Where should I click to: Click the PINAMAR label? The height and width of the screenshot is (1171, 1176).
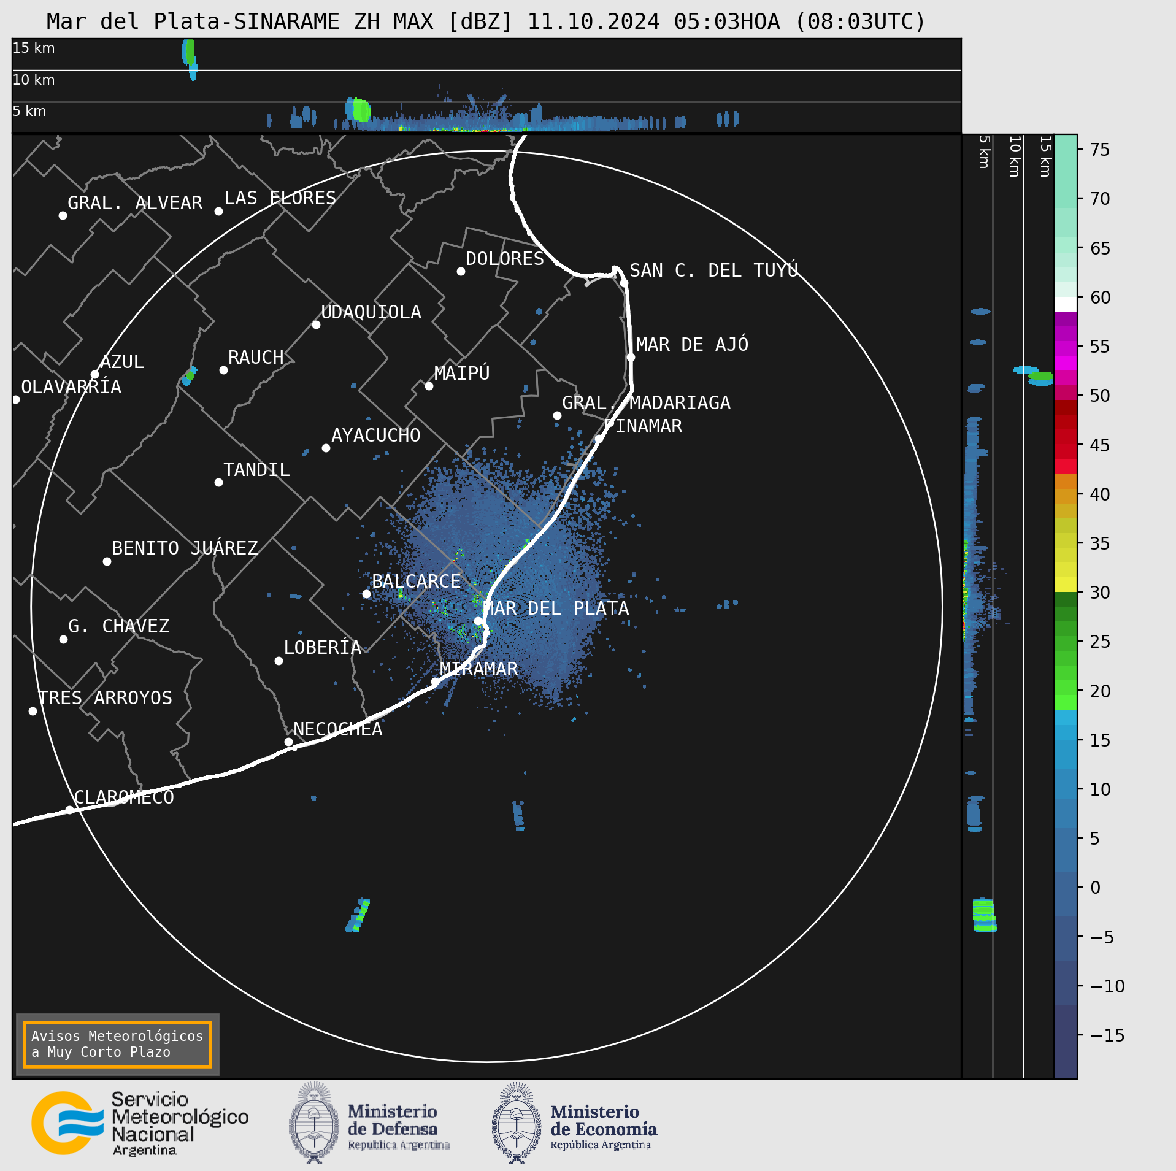click(644, 426)
